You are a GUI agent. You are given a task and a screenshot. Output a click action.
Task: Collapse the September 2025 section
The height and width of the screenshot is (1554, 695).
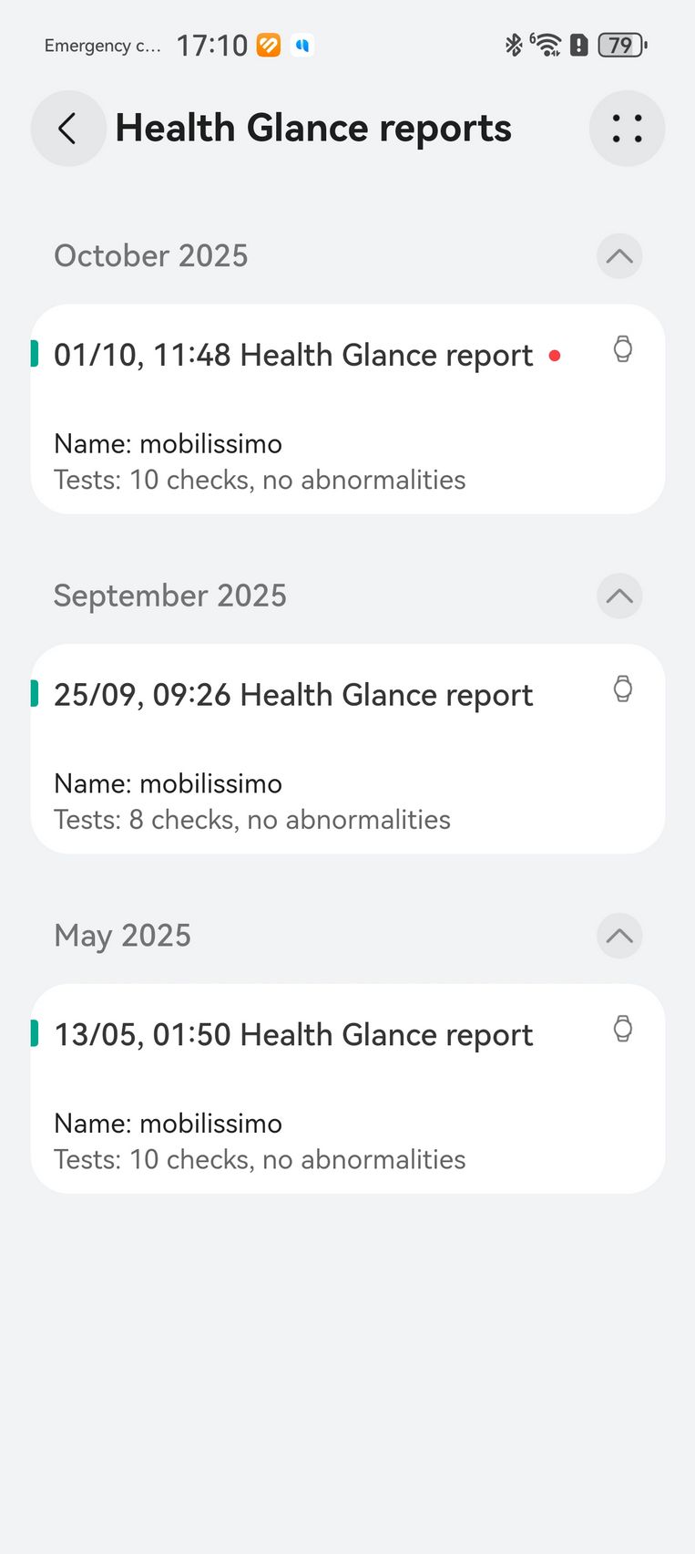619,596
